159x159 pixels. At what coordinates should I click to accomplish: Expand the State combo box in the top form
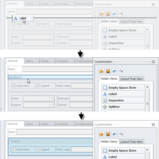[x=52, y=37]
